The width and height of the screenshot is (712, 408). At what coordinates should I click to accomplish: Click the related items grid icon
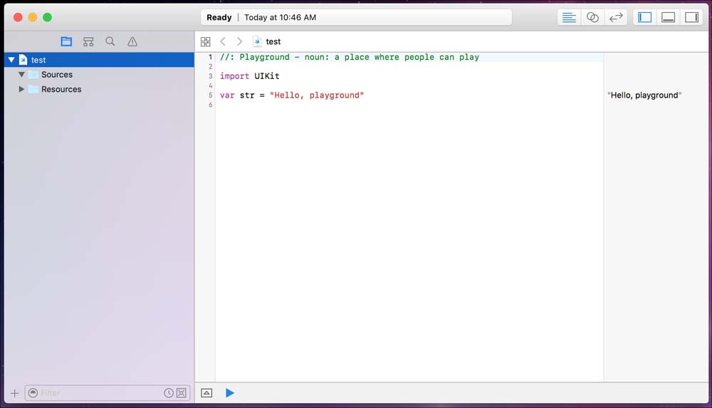tap(206, 42)
